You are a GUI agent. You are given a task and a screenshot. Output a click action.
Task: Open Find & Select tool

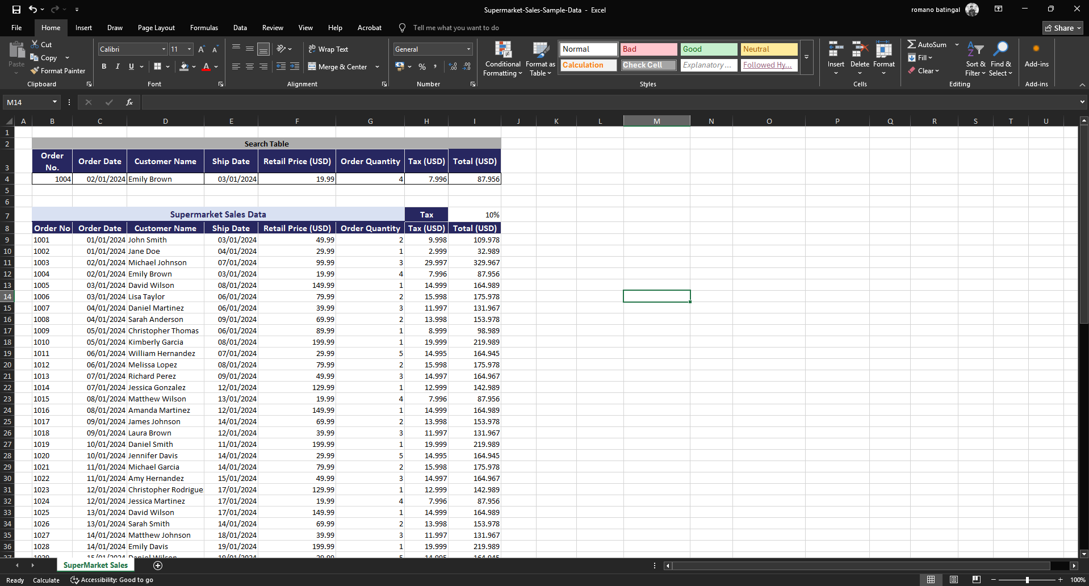tap(1000, 59)
